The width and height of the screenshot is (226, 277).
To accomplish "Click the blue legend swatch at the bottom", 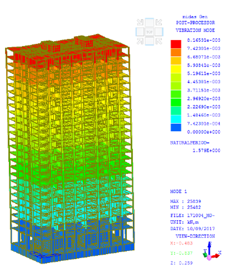I will 176,128.
